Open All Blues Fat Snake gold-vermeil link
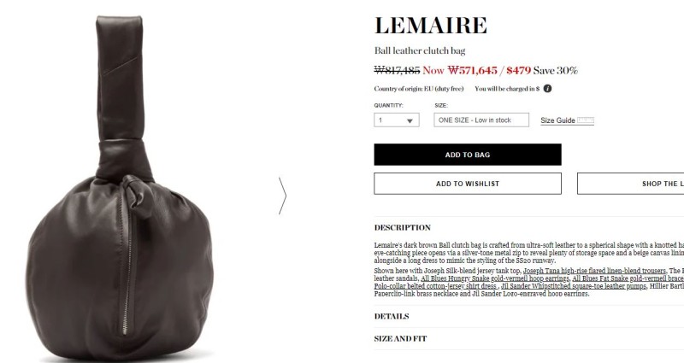The height and width of the screenshot is (363, 684). [x=628, y=278]
